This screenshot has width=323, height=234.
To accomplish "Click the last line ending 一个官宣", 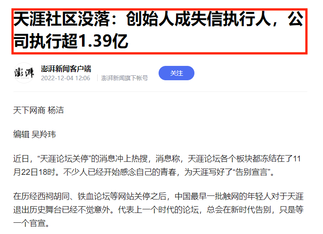I will click(x=31, y=223).
